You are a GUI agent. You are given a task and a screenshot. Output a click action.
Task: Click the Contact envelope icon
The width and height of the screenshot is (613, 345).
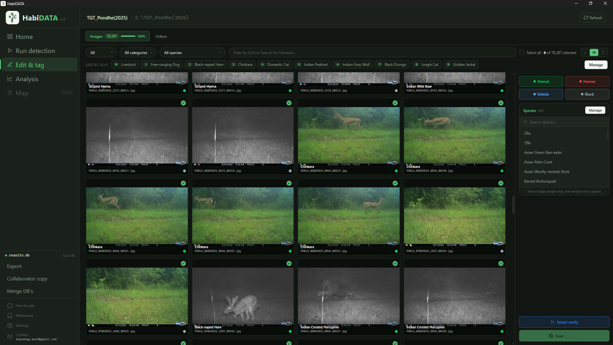[x=10, y=337]
